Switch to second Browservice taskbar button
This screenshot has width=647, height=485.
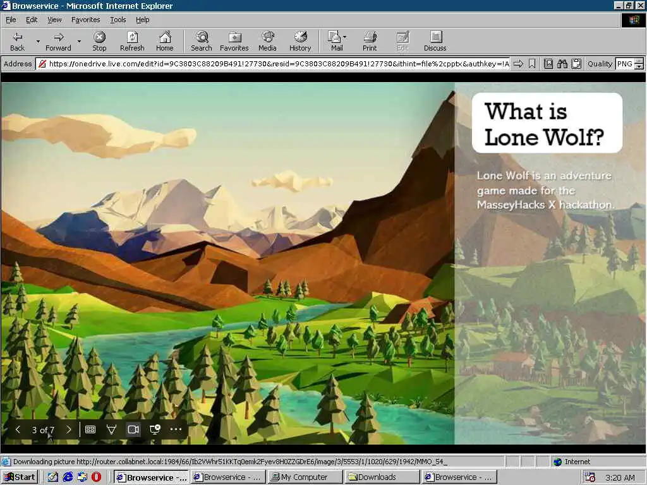point(227,477)
